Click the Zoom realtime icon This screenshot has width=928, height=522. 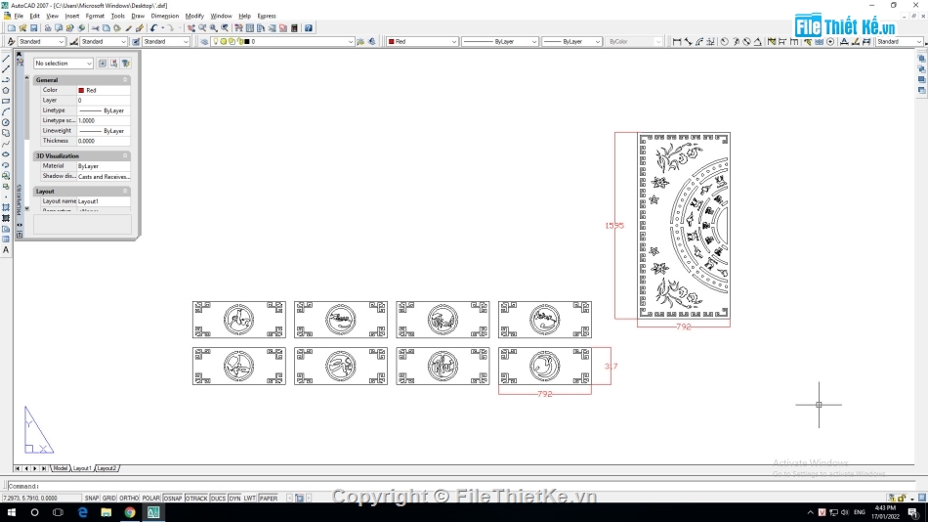click(202, 27)
